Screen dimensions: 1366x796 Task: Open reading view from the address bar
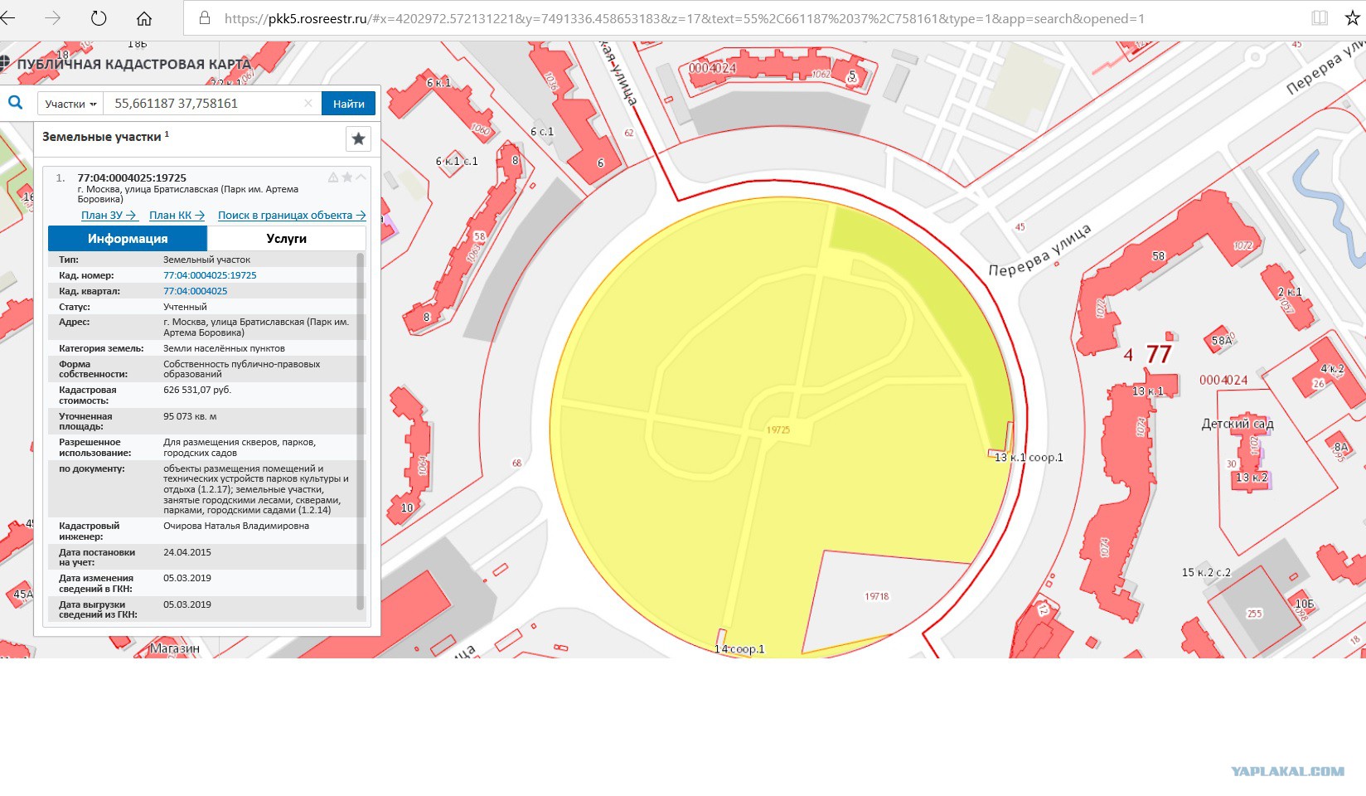(x=1320, y=17)
